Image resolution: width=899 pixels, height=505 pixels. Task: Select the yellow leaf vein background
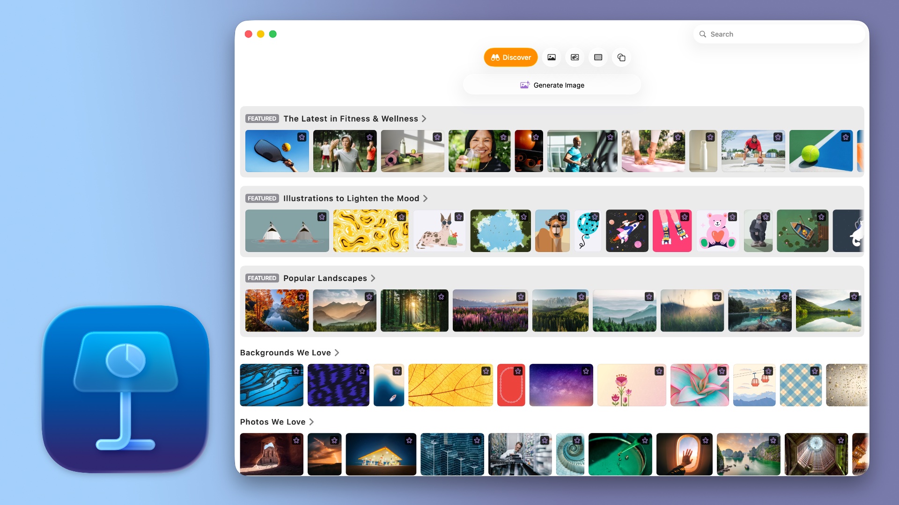click(447, 388)
